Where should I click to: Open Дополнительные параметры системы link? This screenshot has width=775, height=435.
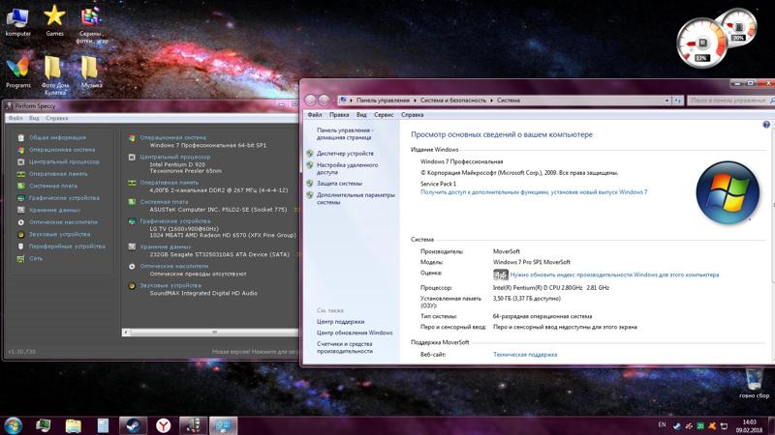tap(356, 198)
